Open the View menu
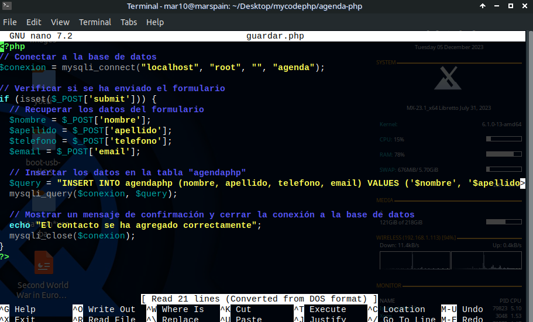The image size is (533, 322). (60, 22)
